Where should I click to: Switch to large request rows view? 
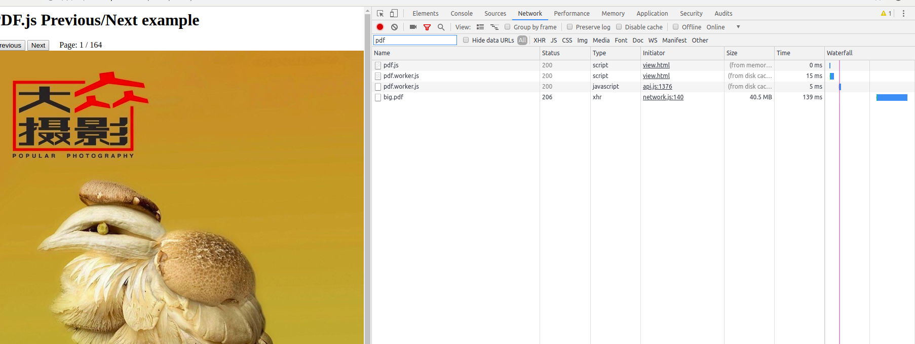[x=480, y=27]
